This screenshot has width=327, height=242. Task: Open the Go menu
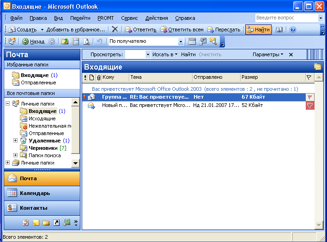pos(80,18)
